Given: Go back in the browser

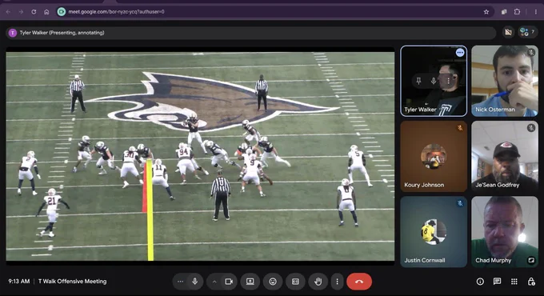Looking at the screenshot, I should point(8,12).
